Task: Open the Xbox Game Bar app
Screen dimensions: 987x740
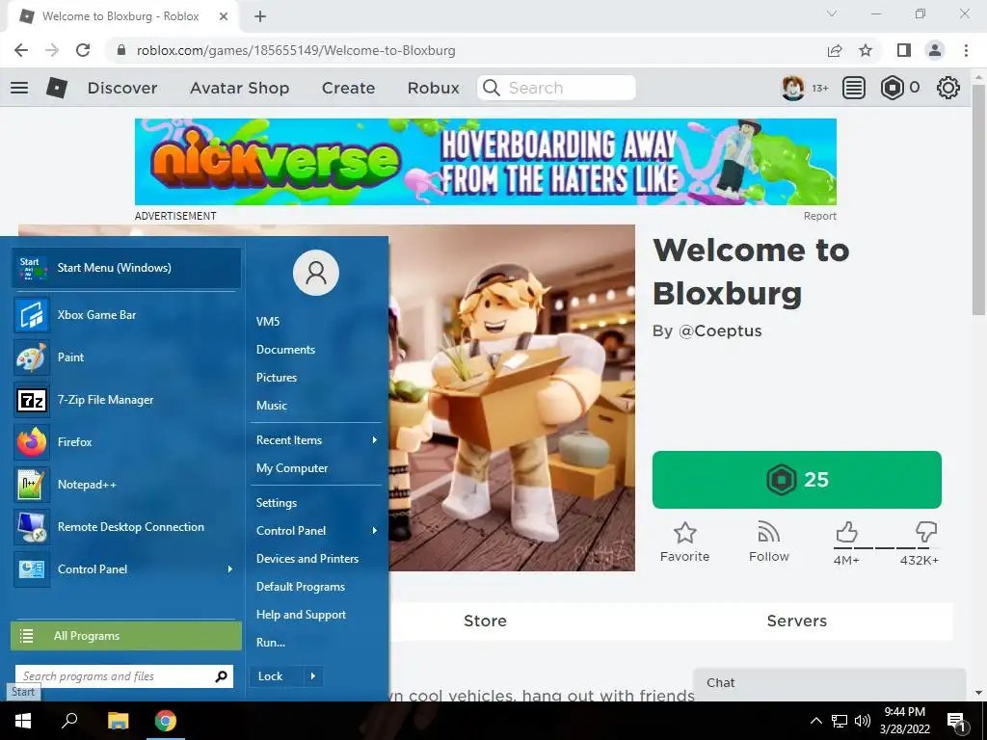Action: [x=126, y=315]
